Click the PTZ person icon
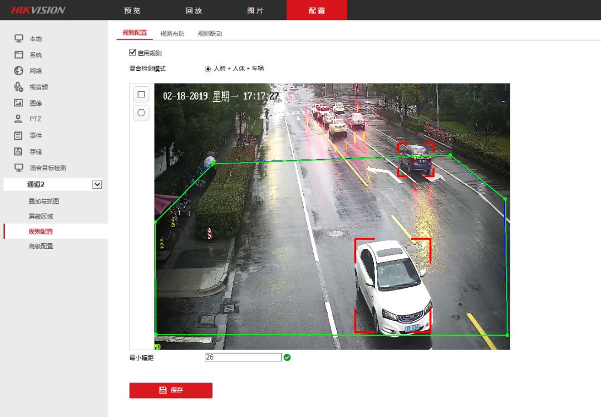Screen dimensions: 601x417 click(x=18, y=119)
